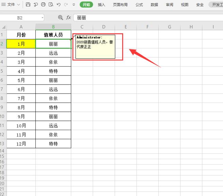Open the 文件 hamburger menu icon
The height and width of the screenshot is (196, 223).
[3, 4]
